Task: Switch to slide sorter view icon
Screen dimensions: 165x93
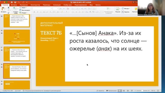Action: (124, 91)
